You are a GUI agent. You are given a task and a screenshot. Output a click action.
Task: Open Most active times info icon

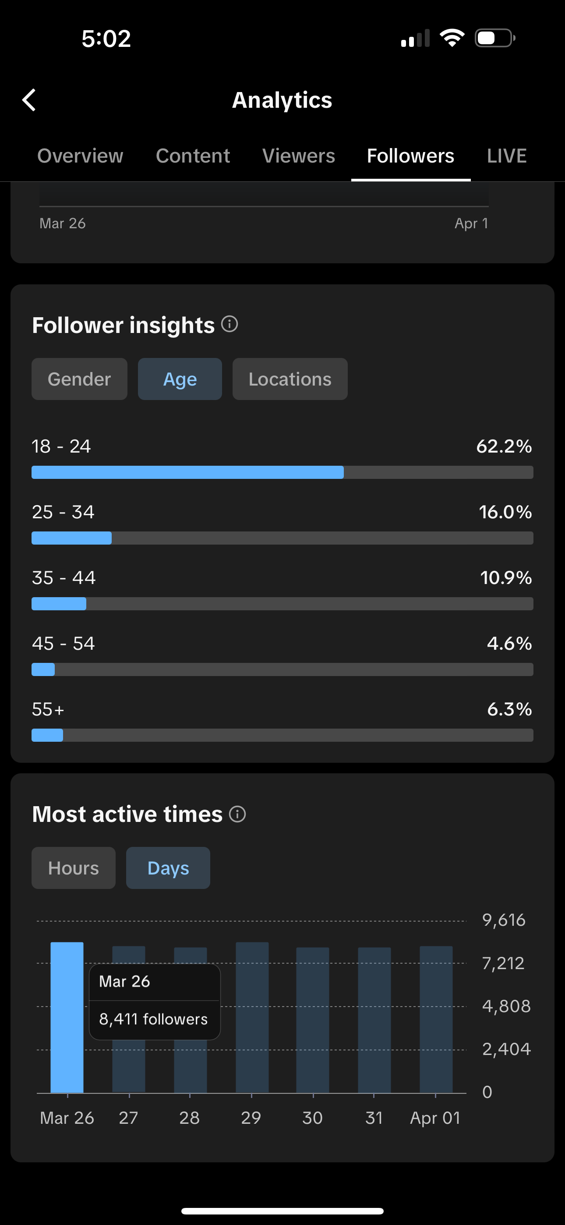(x=237, y=814)
